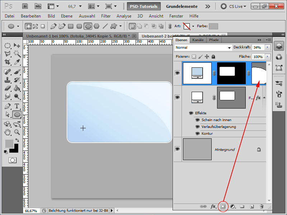Click the Deckkraft 34% input field
The width and height of the screenshot is (287, 215).
click(258, 48)
